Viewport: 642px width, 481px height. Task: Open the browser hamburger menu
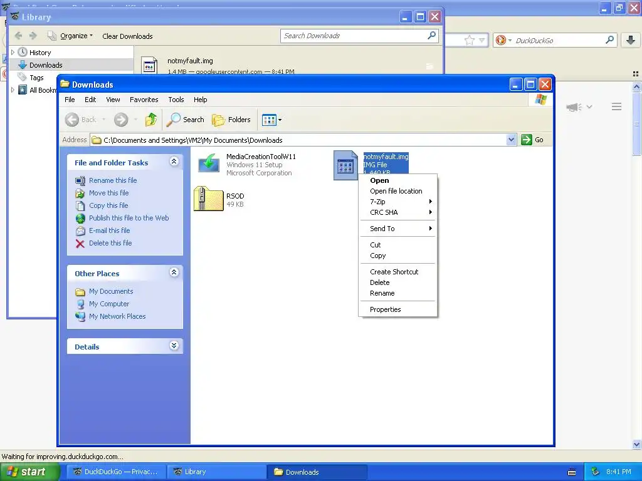[x=617, y=106]
